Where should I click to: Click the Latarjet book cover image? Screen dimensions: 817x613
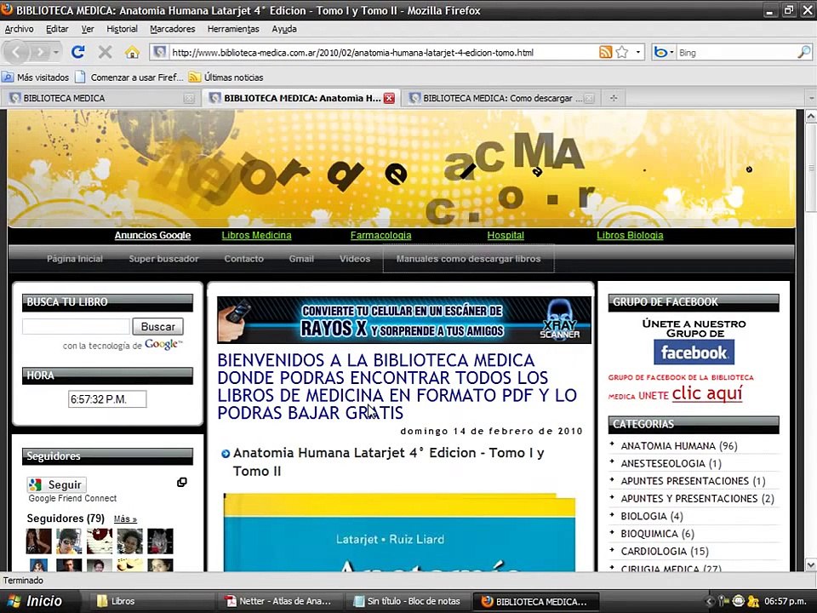[x=400, y=532]
